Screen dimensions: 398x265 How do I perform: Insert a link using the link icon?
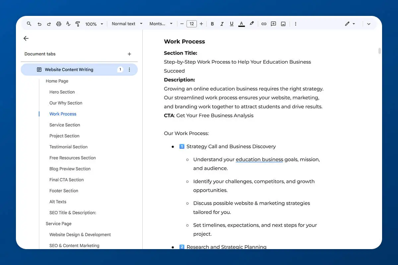pyautogui.click(x=264, y=24)
